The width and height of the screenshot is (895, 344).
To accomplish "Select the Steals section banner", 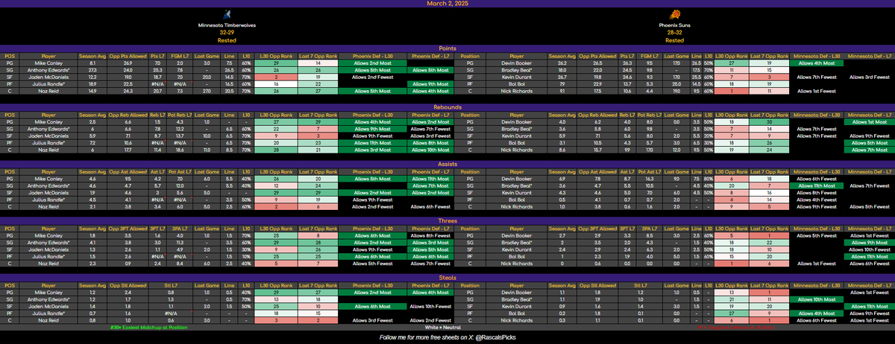I will pyautogui.click(x=447, y=277).
